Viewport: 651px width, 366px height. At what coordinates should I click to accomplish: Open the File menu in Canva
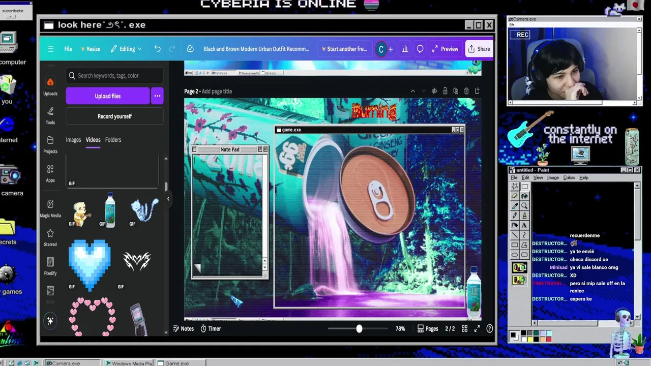pyautogui.click(x=68, y=49)
